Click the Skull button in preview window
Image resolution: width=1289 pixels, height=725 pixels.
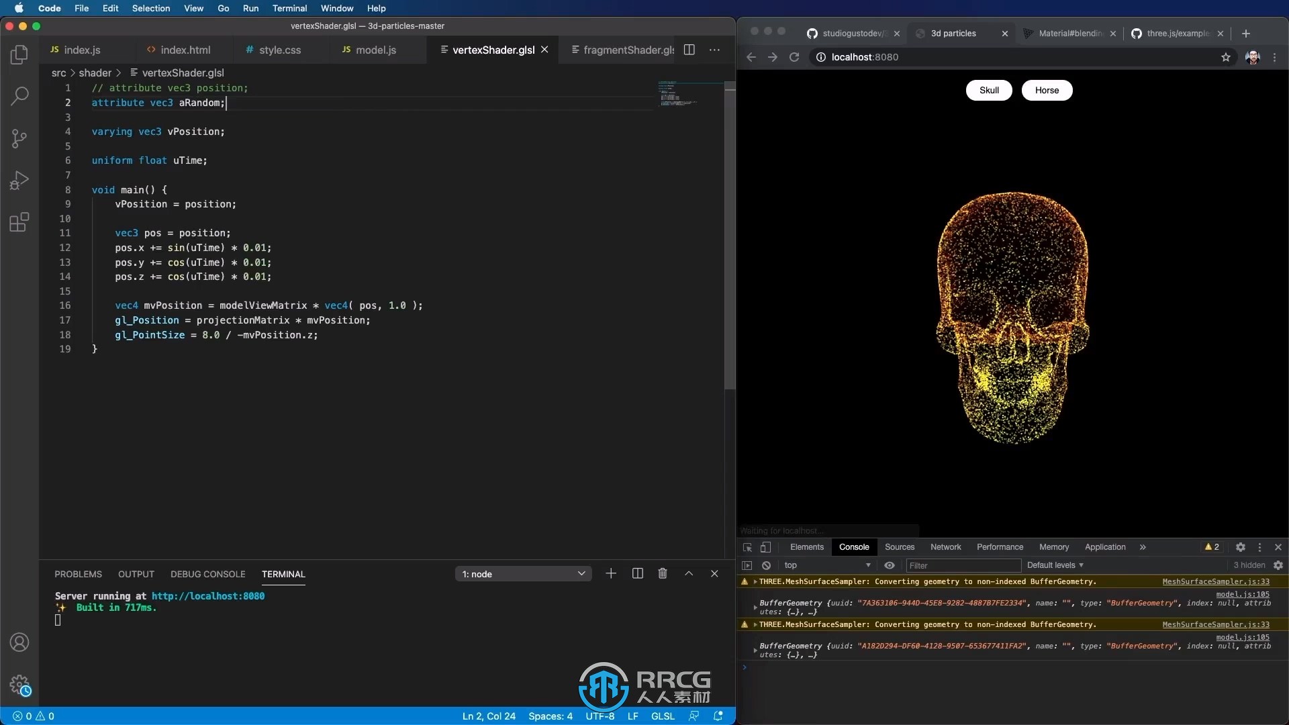pos(989,89)
